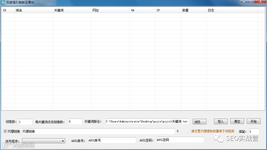
Task: Click the 关键词 column header
Action: pos(72,10)
